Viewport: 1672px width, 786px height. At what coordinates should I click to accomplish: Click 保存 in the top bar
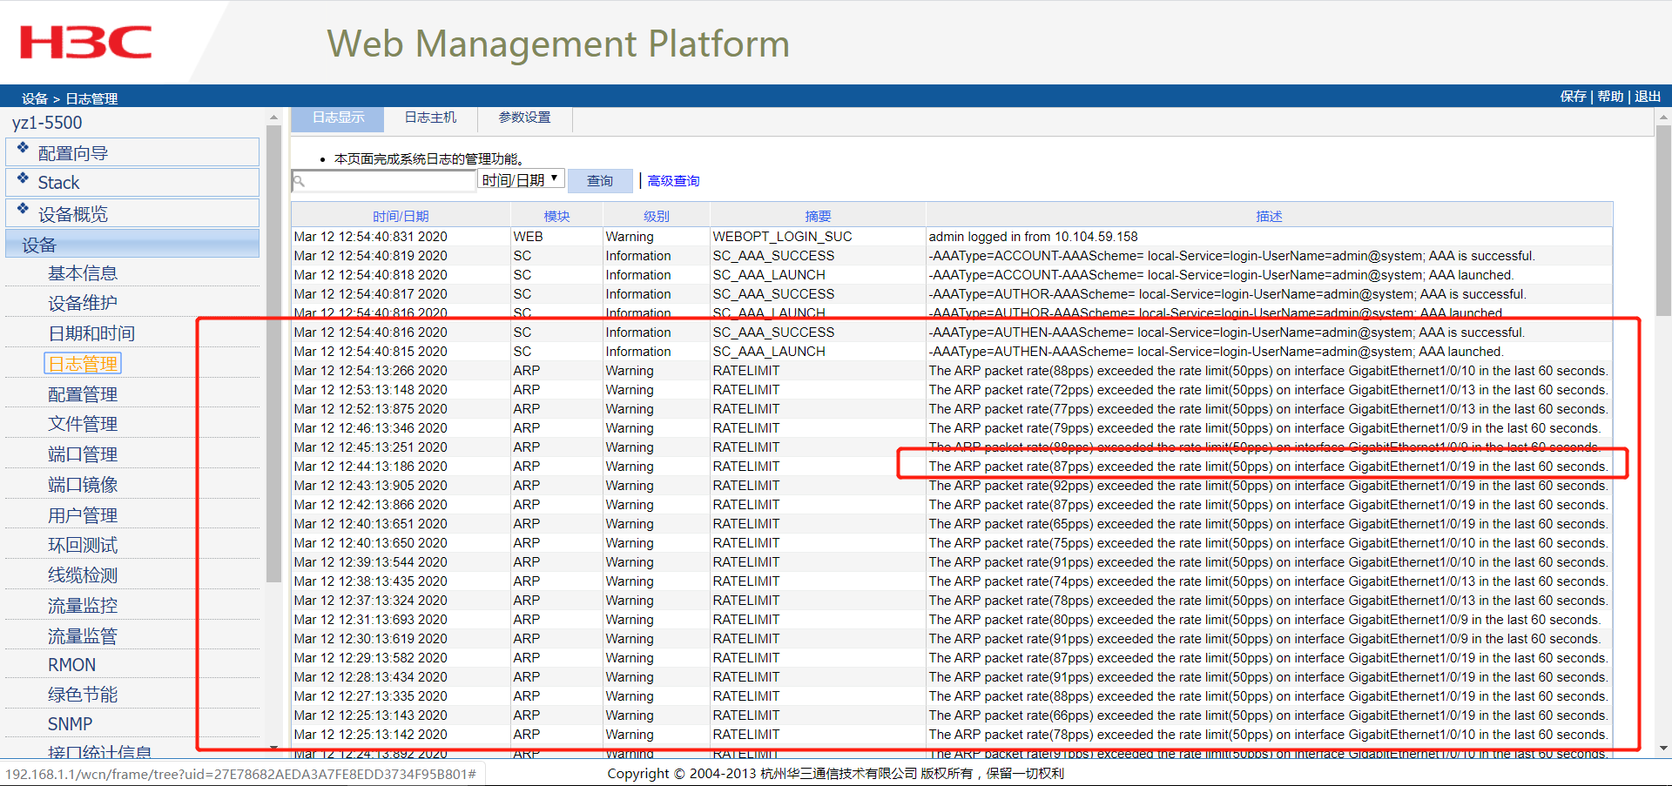pos(1573,97)
